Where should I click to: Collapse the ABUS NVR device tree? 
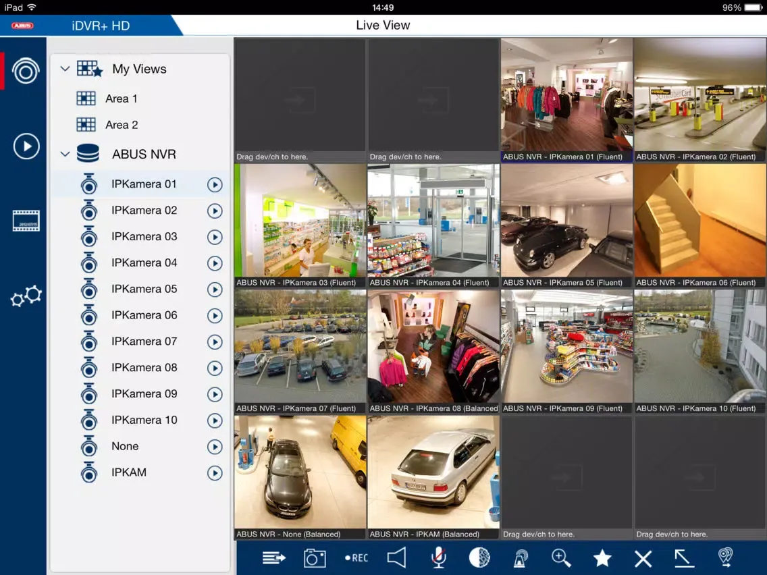click(x=65, y=154)
